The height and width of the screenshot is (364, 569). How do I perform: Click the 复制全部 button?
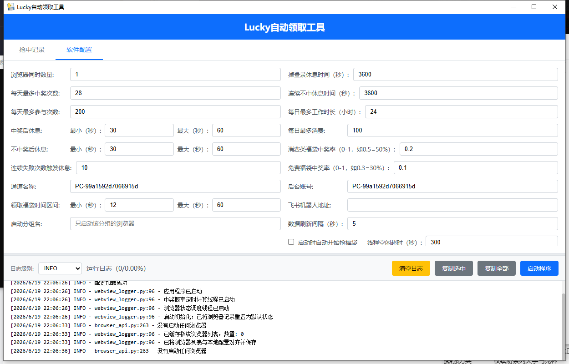(497, 268)
